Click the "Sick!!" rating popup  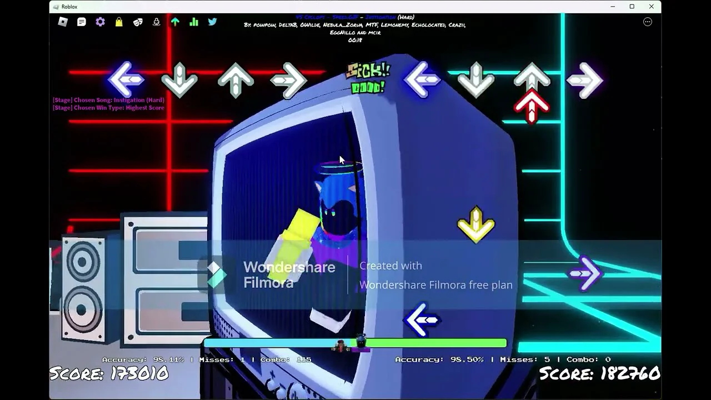coord(368,71)
